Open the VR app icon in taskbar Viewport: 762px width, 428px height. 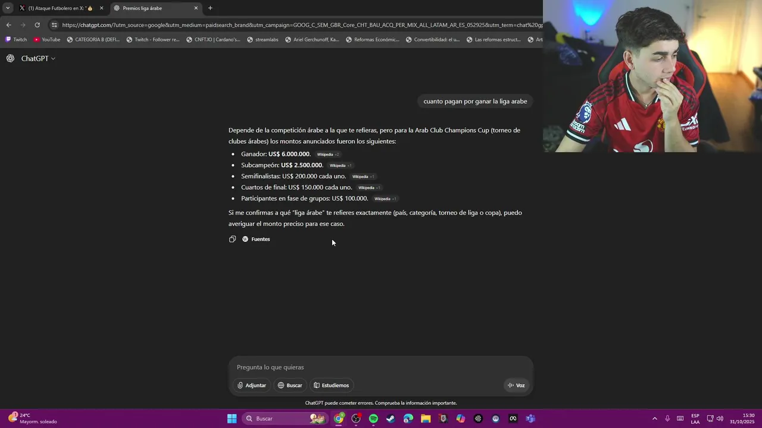pyautogui.click(x=495, y=418)
